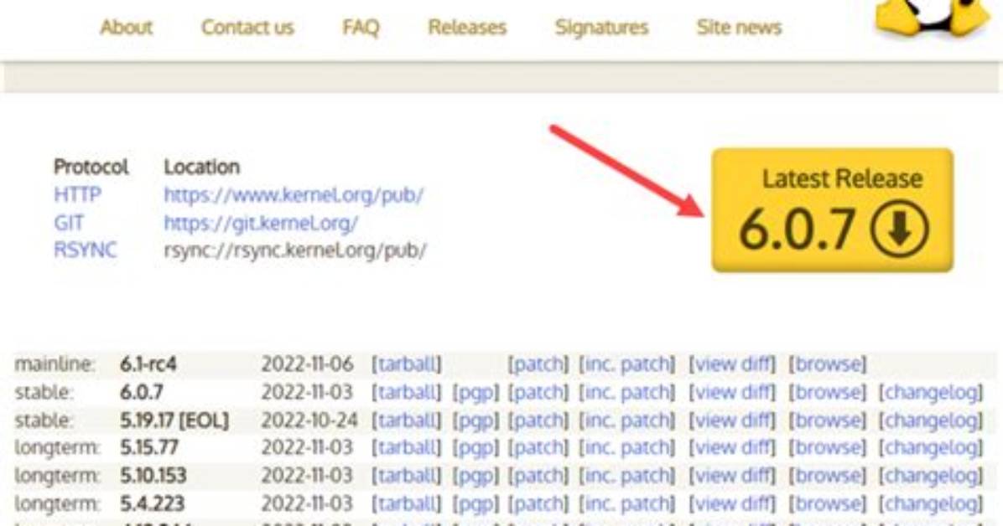View diff for 5.19.17 [EOL]

tap(732, 420)
